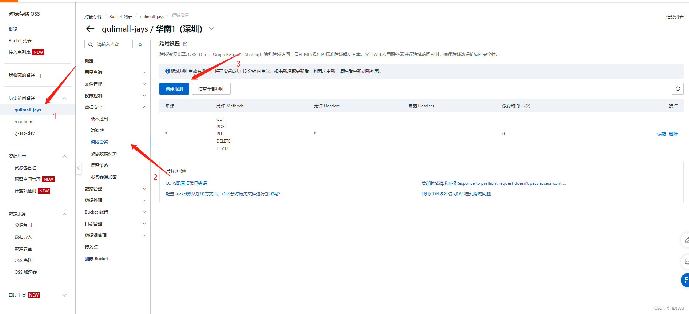Image resolution: width=689 pixels, height=314 pixels.
Task: Open 数据导入 in the sidebar
Action: click(x=23, y=237)
